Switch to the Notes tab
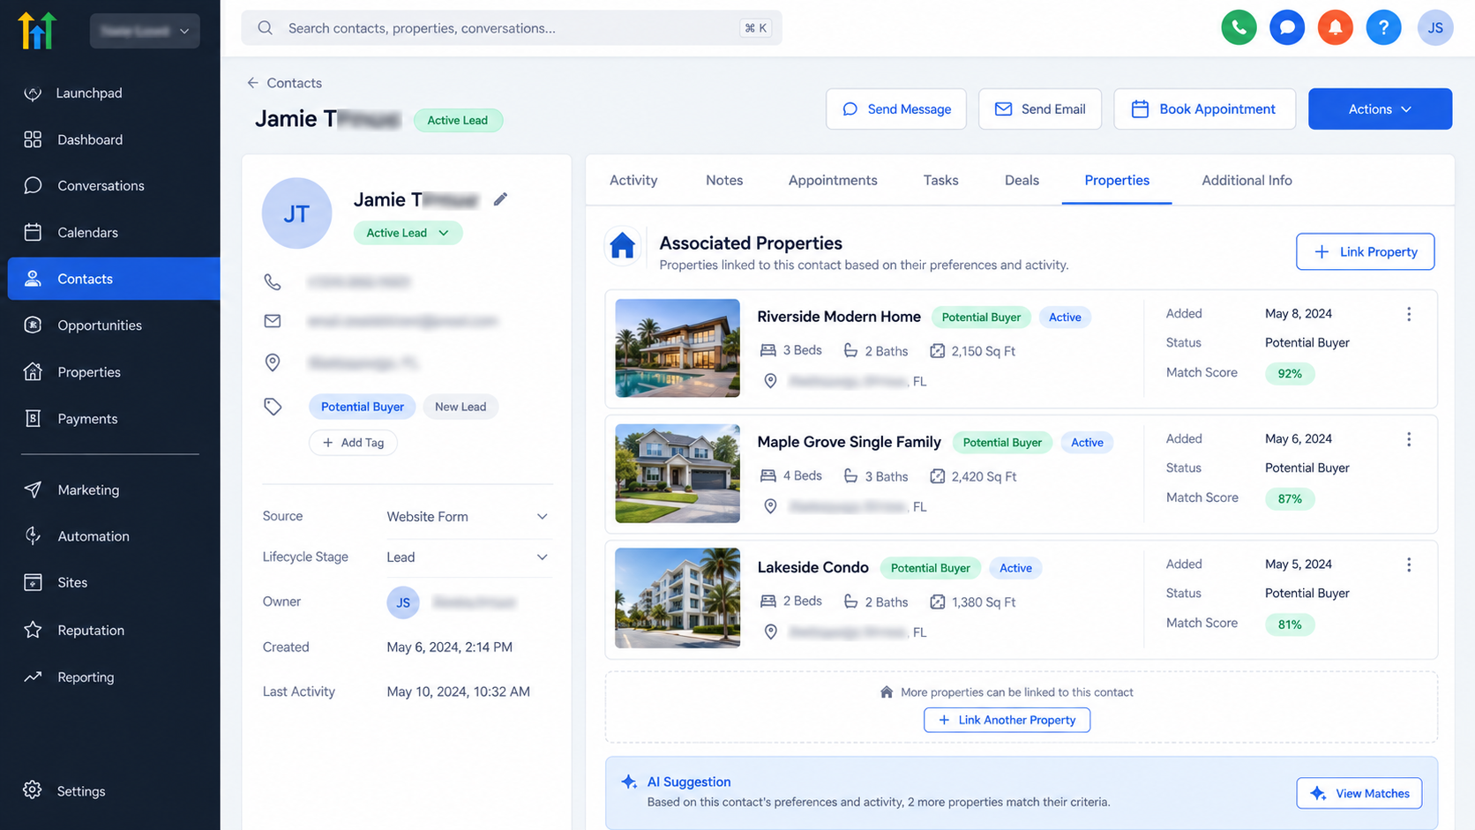Image resolution: width=1475 pixels, height=830 pixels. (x=724, y=180)
